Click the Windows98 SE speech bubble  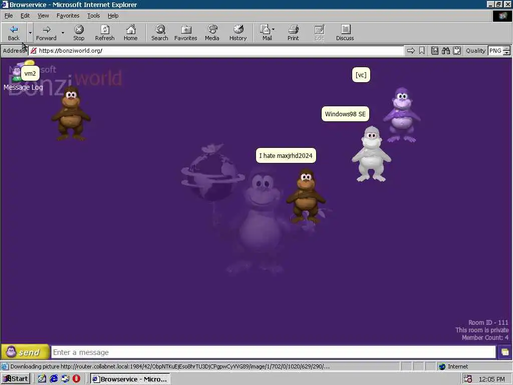(345, 114)
